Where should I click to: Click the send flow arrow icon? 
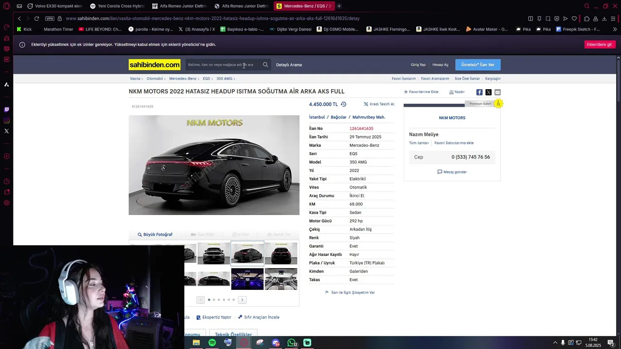(565, 18)
